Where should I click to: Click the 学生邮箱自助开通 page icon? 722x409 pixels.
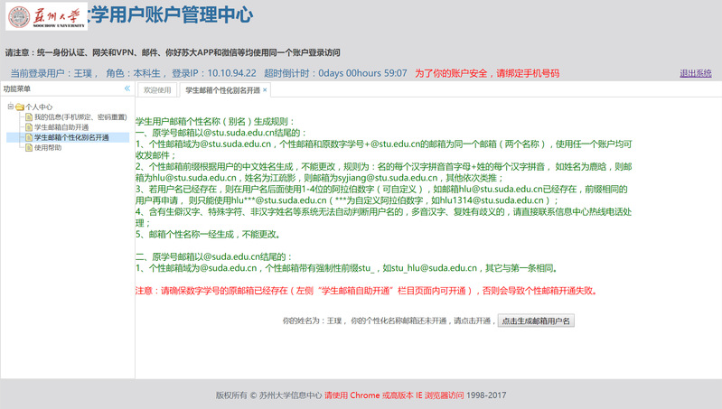point(28,127)
